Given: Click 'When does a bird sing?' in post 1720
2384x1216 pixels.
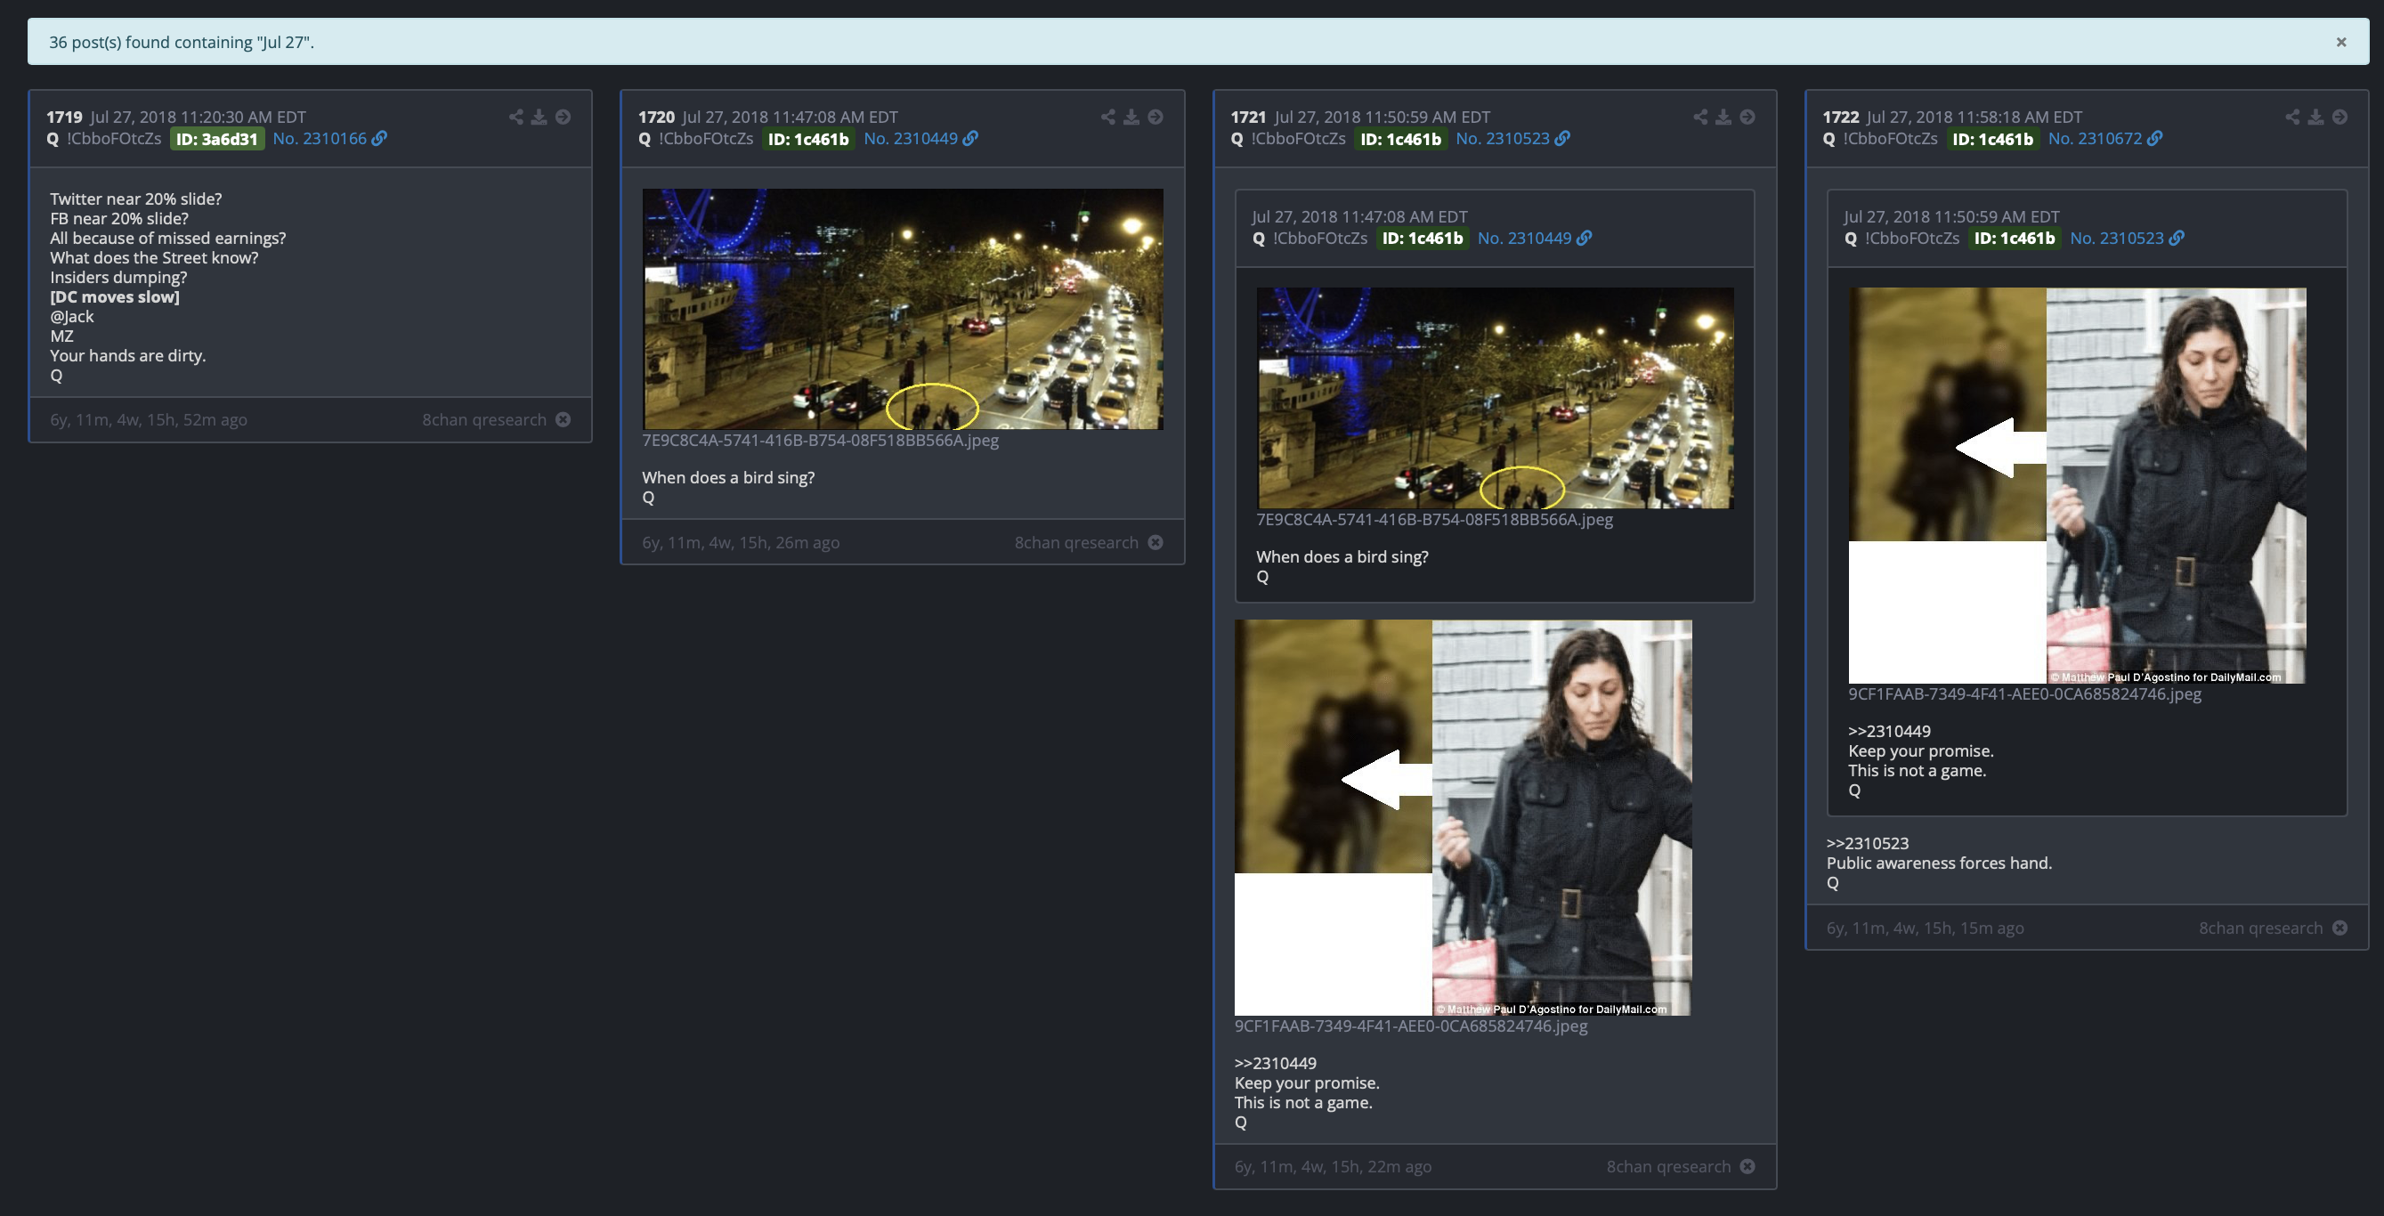Looking at the screenshot, I should click(x=728, y=477).
